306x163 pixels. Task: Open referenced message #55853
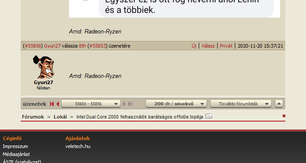[98, 46]
